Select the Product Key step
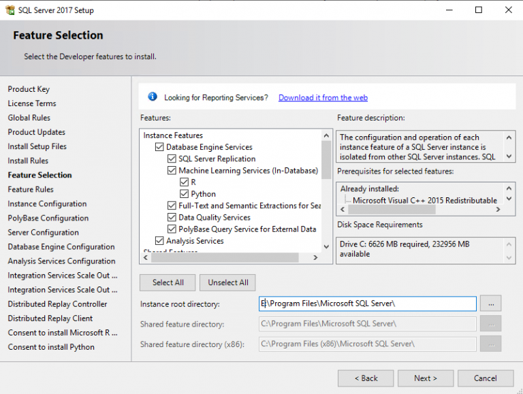Screen dimensions: 523x394 point(29,89)
